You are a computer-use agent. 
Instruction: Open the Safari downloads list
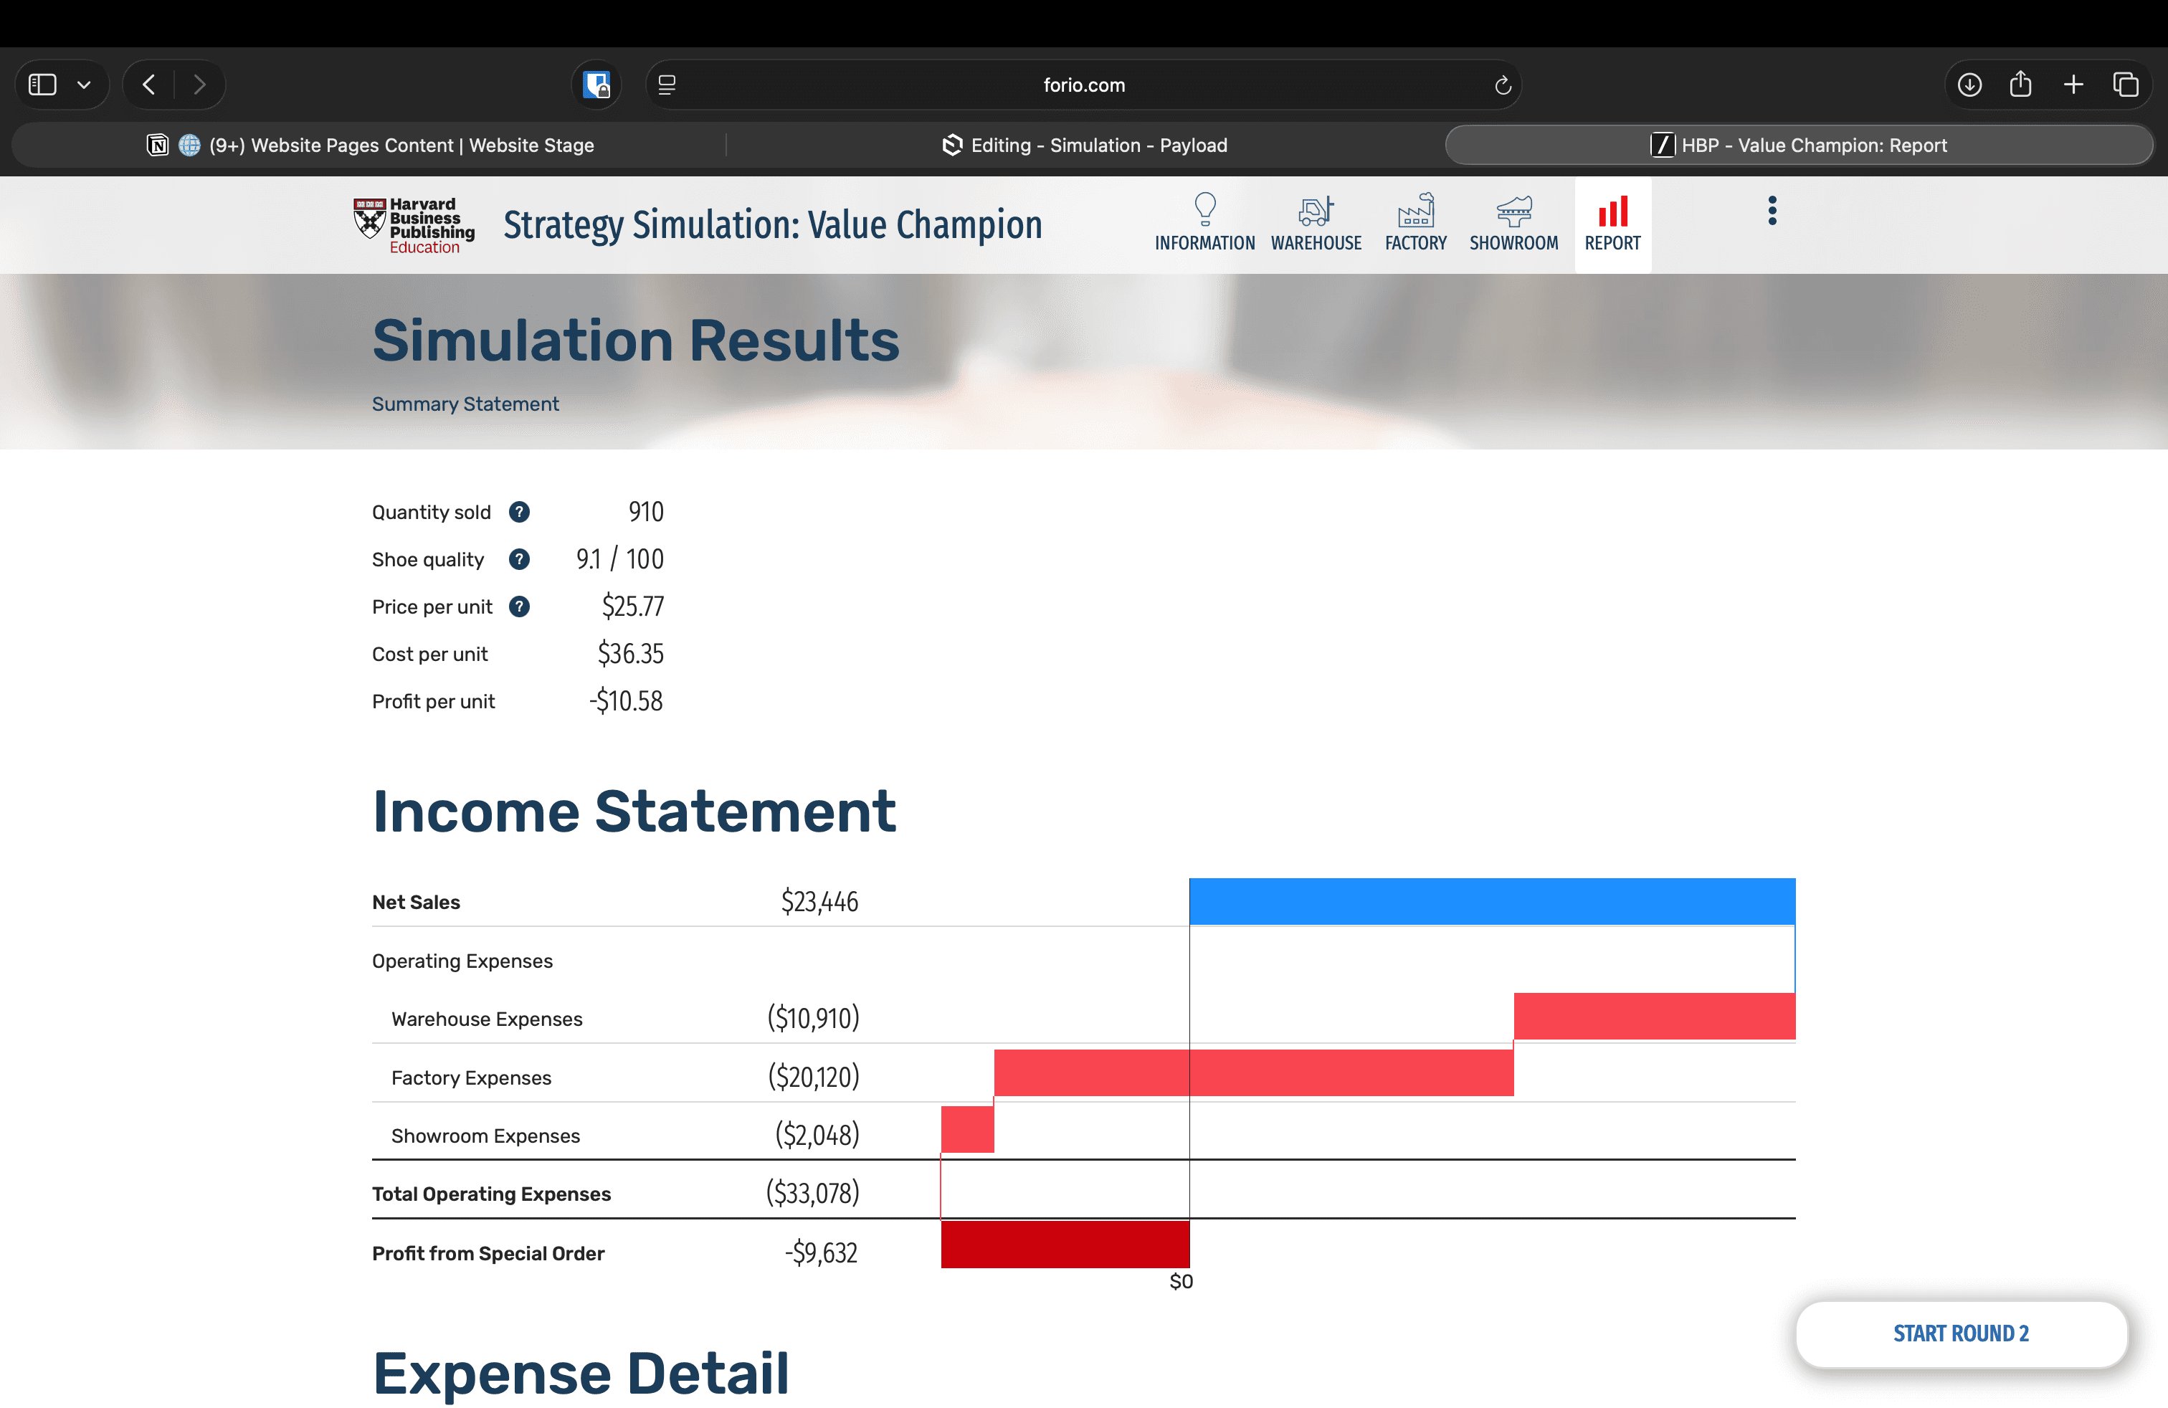1969,85
